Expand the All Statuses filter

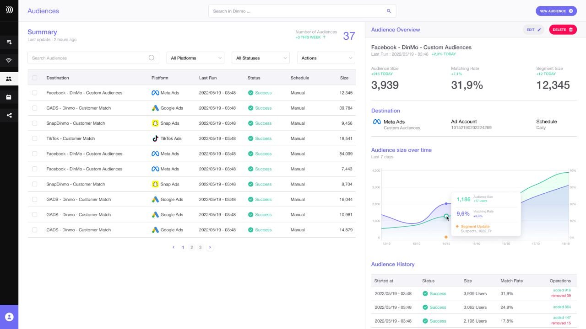pos(260,58)
